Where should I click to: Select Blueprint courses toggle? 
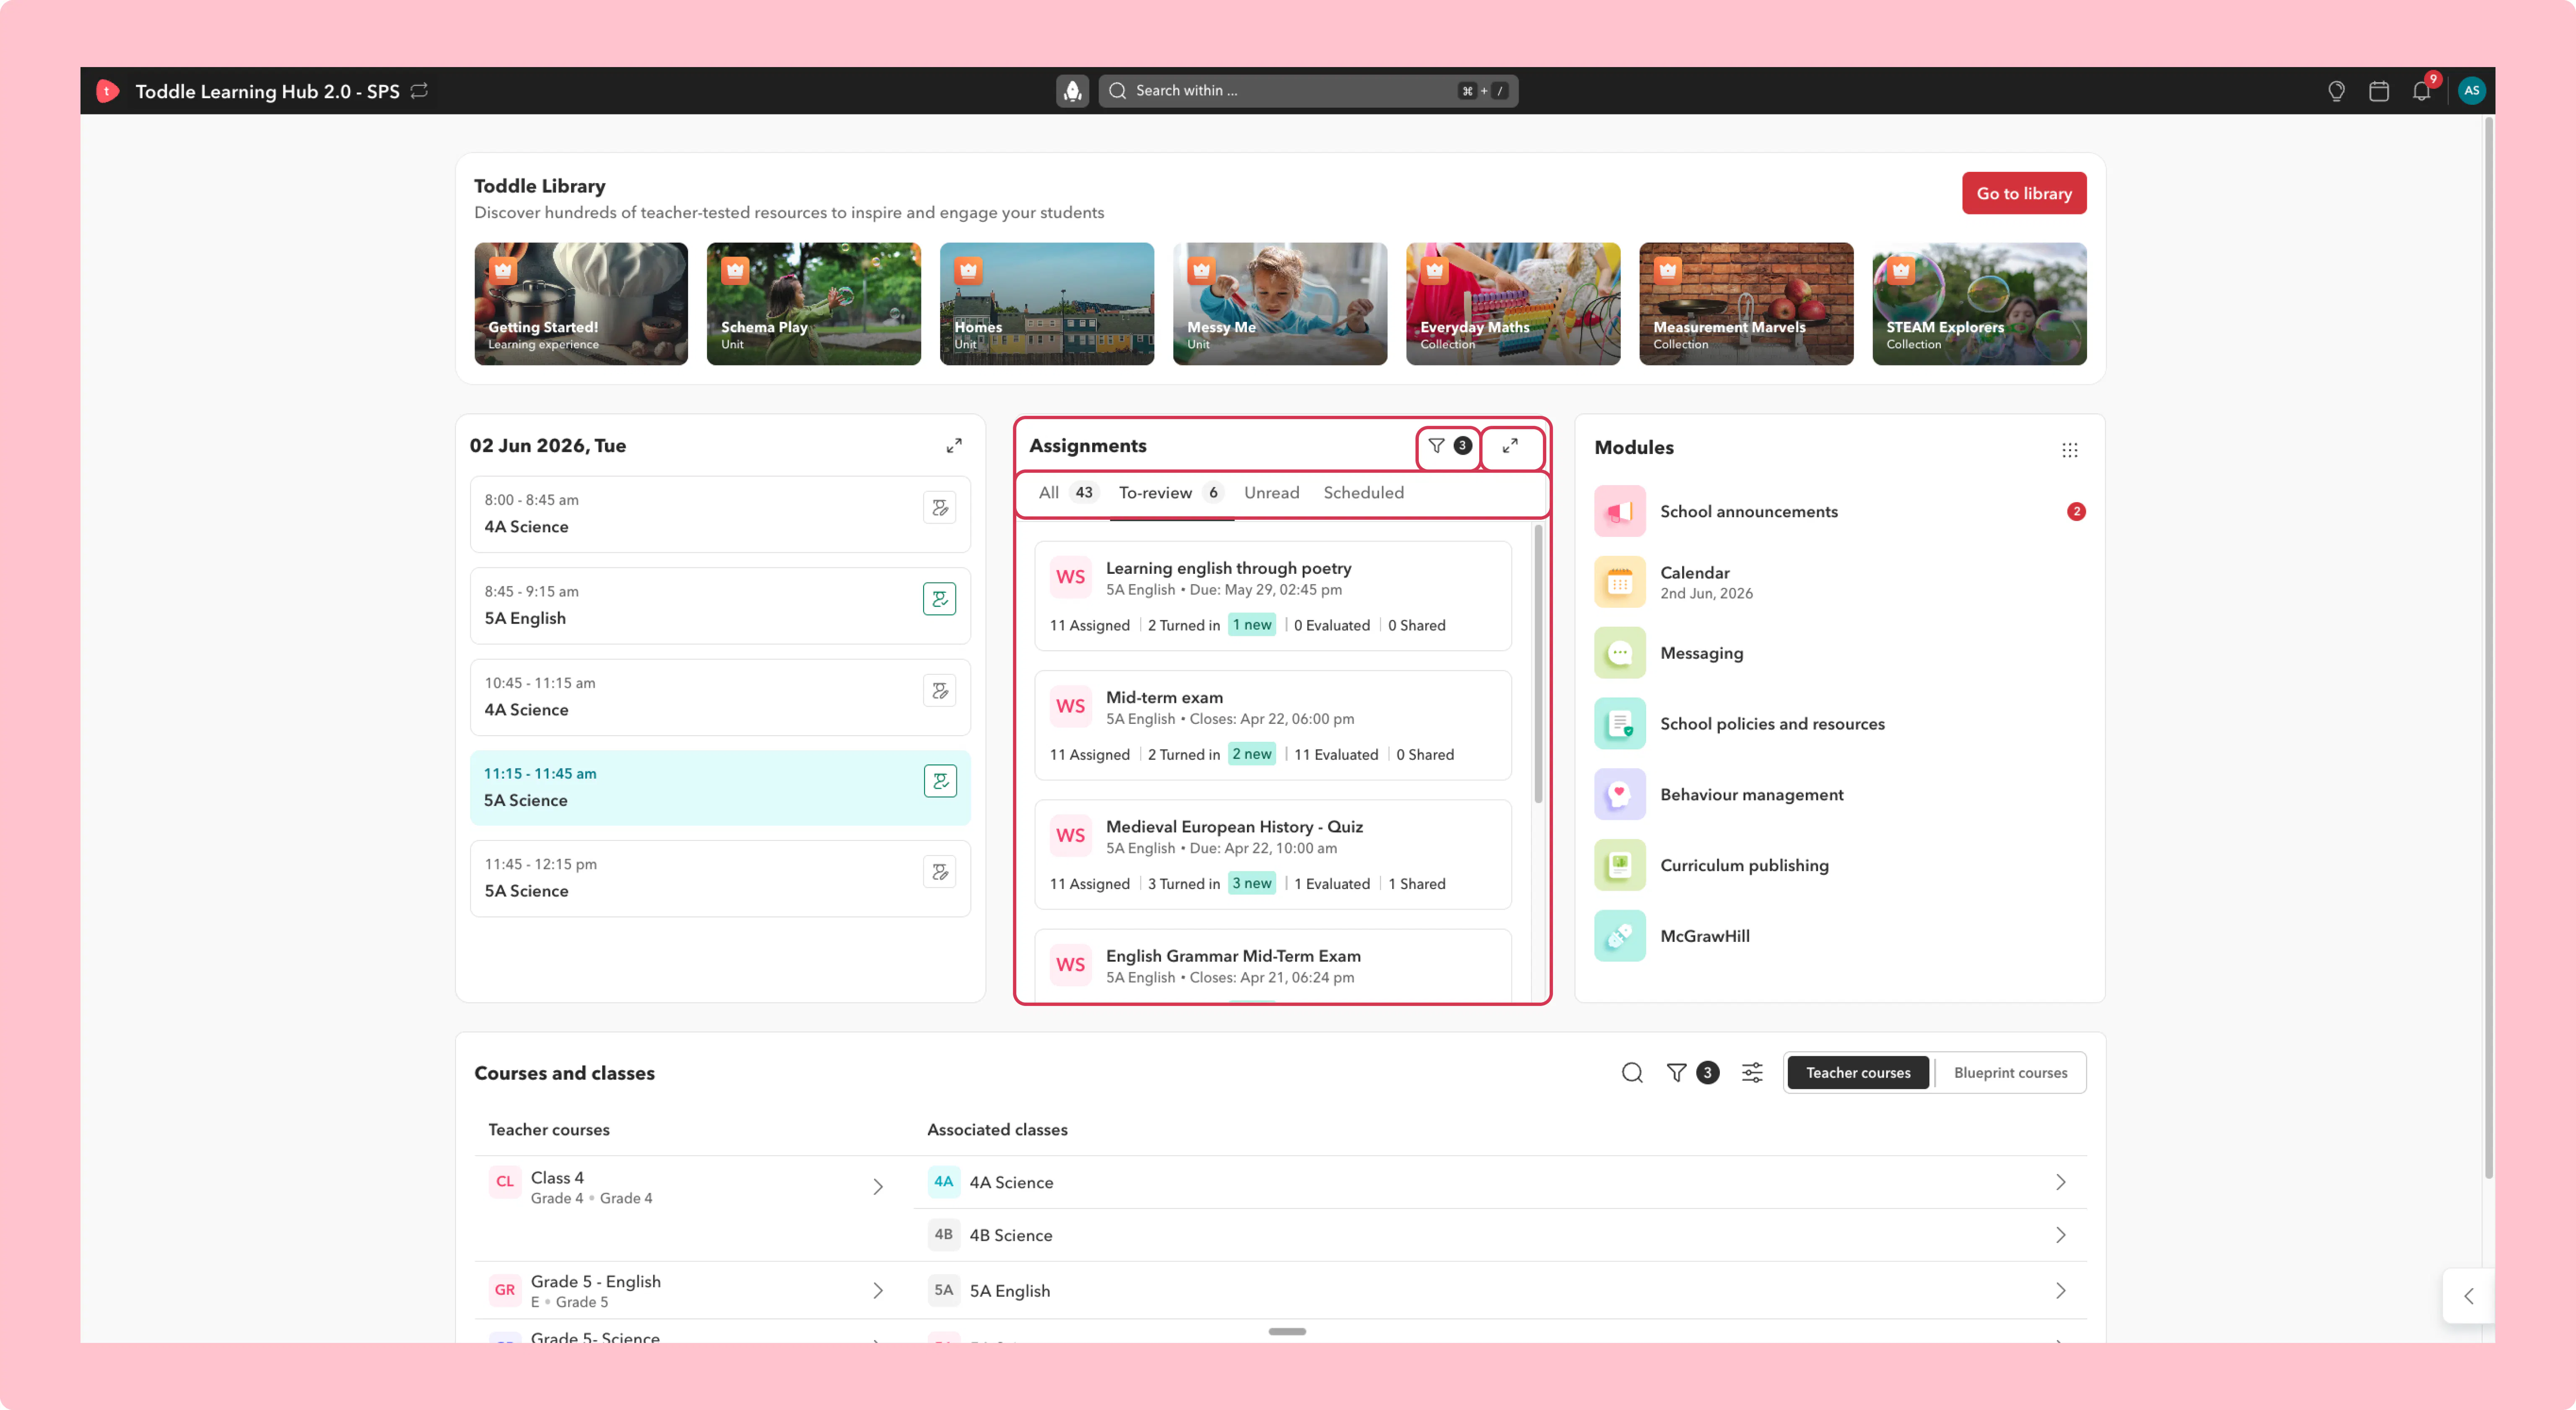[x=2010, y=1073]
